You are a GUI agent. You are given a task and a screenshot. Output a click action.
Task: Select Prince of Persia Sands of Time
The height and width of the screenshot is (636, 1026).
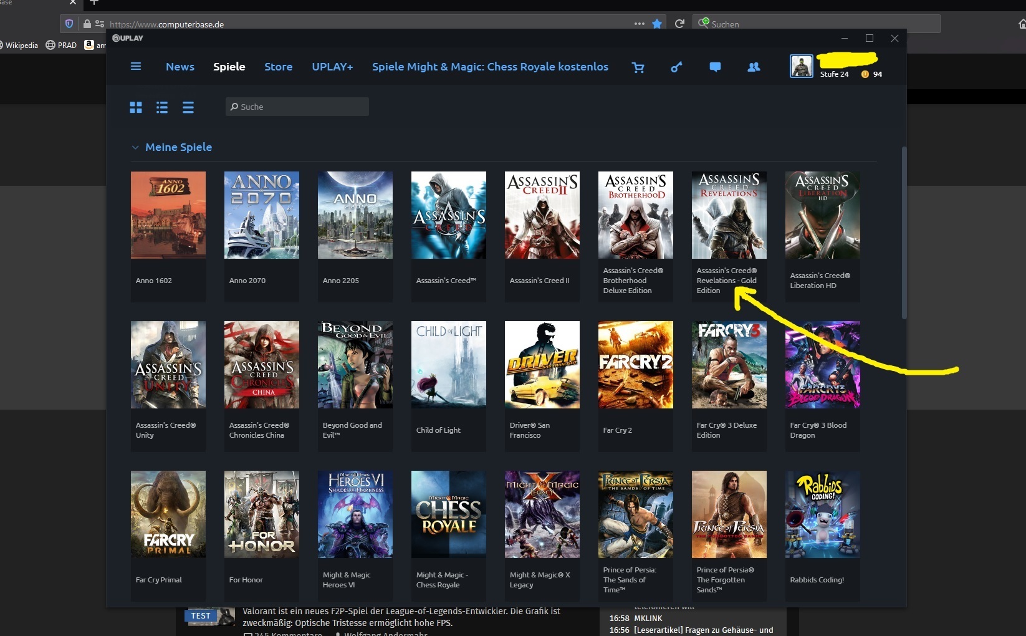(636, 514)
